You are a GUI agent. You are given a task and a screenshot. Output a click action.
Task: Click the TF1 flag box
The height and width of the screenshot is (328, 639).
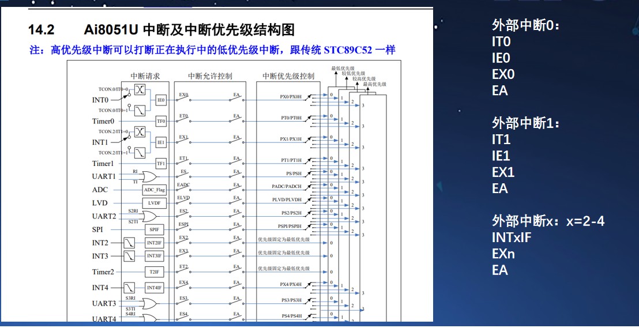161,163
